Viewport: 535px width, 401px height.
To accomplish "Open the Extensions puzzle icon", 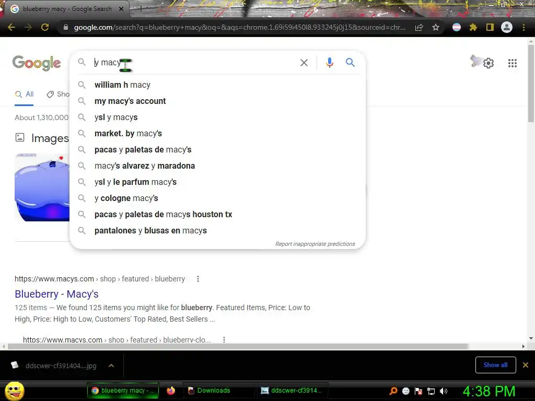I will pos(473,27).
